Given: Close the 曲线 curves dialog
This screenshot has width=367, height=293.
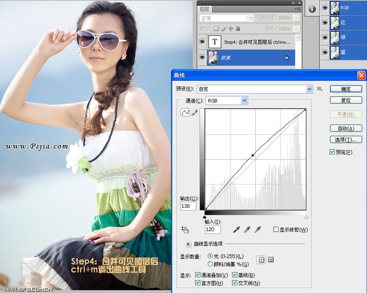Looking at the screenshot, I should click(x=361, y=75).
